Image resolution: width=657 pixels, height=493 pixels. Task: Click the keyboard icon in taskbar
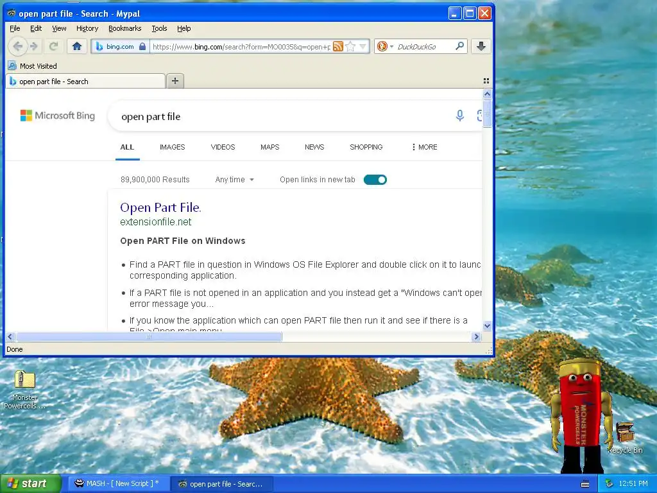point(585,484)
